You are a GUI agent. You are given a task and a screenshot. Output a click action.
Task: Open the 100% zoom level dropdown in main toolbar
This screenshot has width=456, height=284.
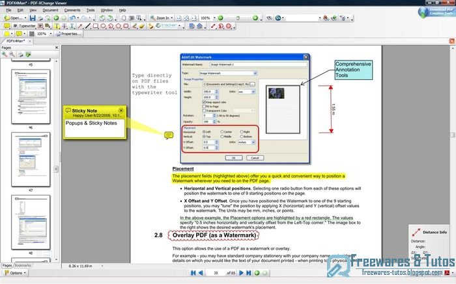click(214, 18)
